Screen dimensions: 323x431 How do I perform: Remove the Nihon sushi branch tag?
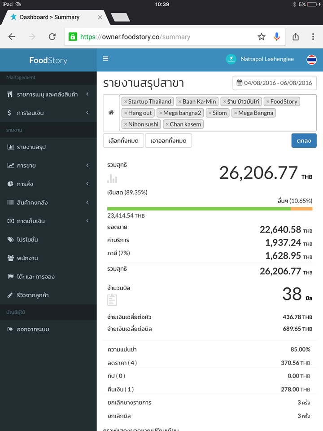click(126, 124)
